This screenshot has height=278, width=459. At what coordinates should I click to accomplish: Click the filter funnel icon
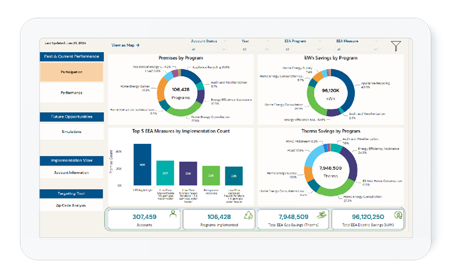pyautogui.click(x=396, y=46)
